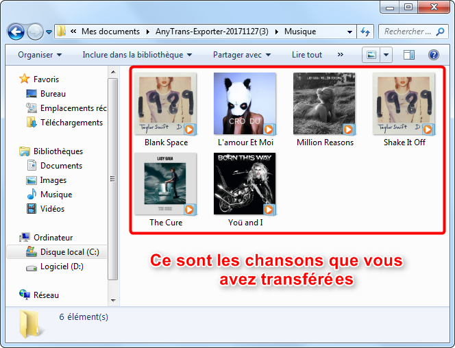This screenshot has width=455, height=348.
Task: Click the L'amour Et Moi file name
Action: 245,142
